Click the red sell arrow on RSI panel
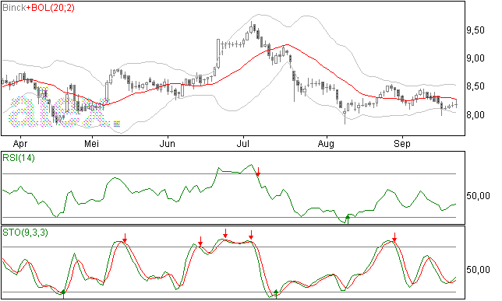 pyautogui.click(x=258, y=172)
